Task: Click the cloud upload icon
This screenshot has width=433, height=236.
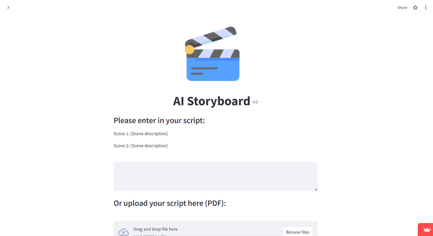Action: click(123, 232)
